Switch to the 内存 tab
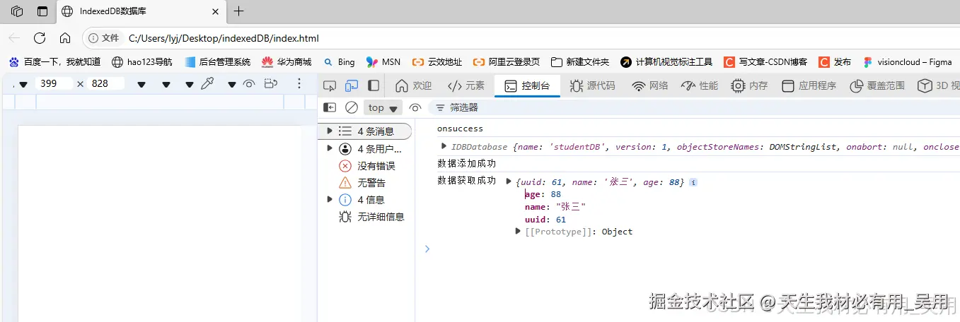The height and width of the screenshot is (322, 960). coord(749,85)
